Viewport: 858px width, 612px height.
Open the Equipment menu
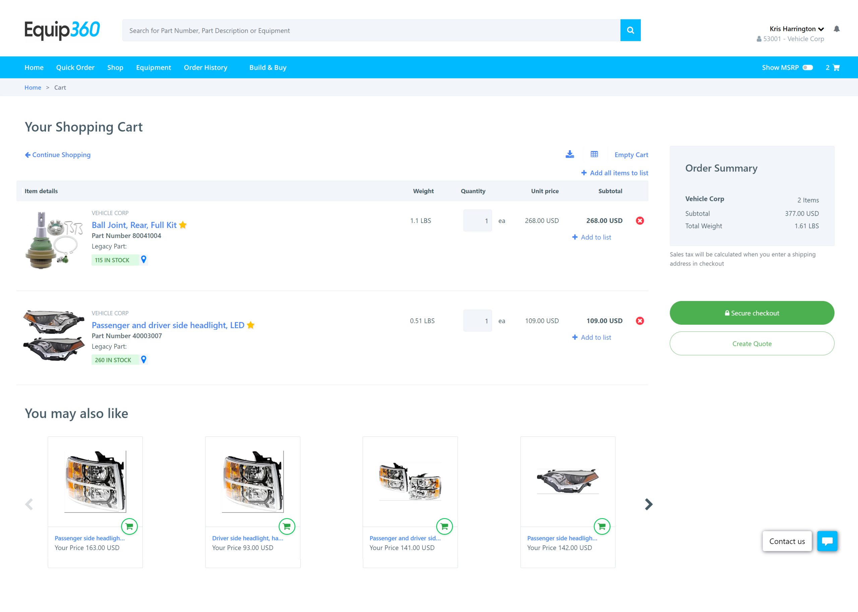click(x=154, y=67)
